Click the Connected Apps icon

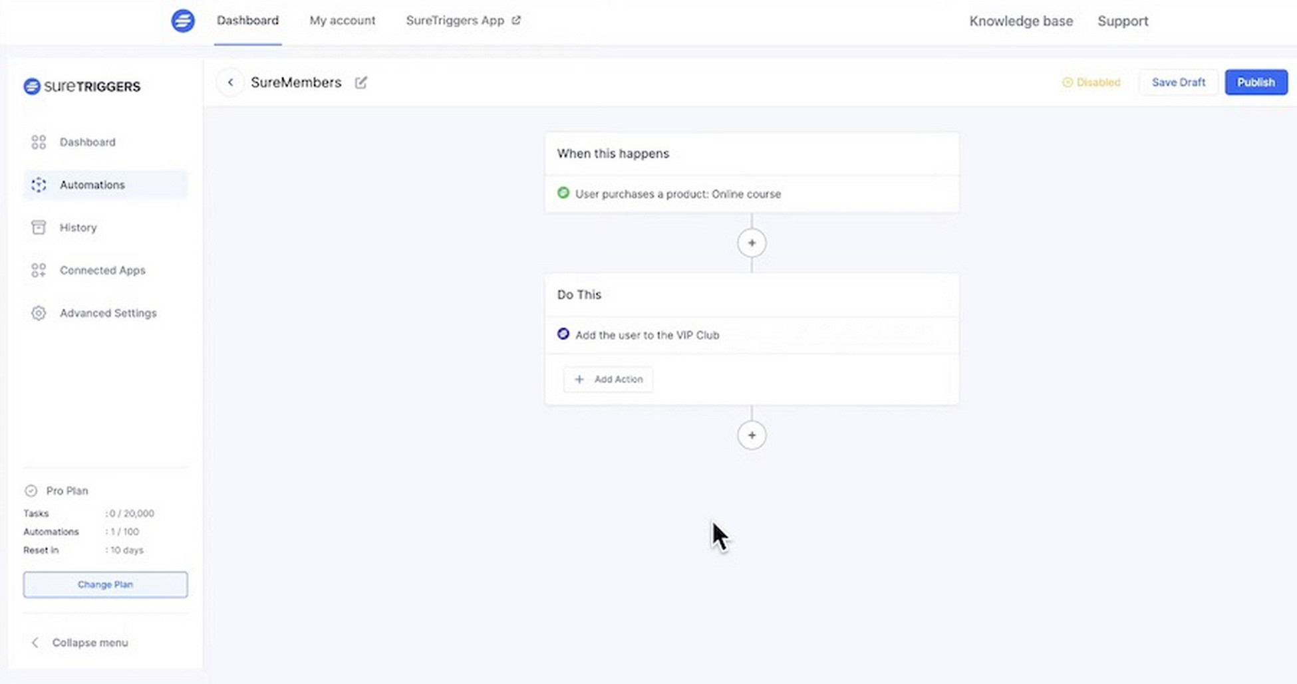click(x=39, y=271)
